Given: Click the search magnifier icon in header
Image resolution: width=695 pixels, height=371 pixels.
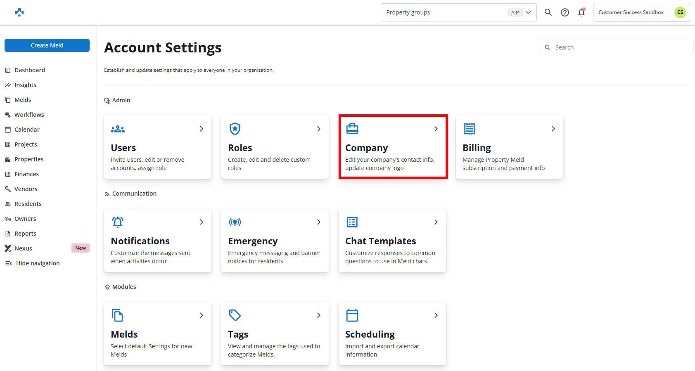Looking at the screenshot, I should click(x=548, y=12).
